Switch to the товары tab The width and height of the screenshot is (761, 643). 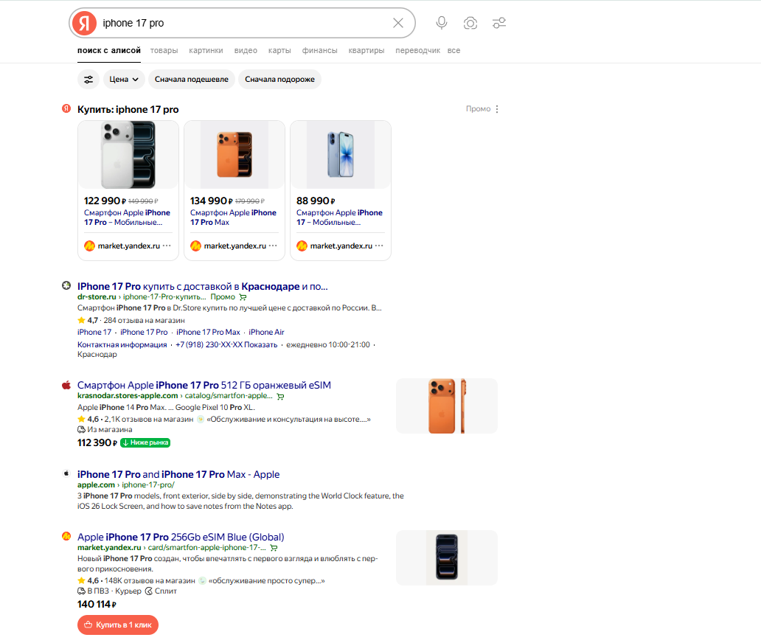[164, 51]
